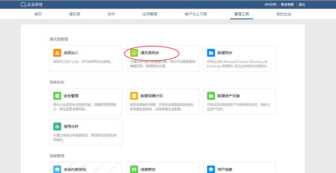This screenshot has height=173, width=336.
Task: Click the 使用分析 bar chart icon
Action: tap(57, 126)
